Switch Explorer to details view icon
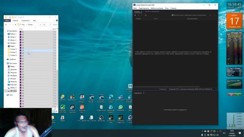This screenshot has width=244, height=137. [54, 111]
